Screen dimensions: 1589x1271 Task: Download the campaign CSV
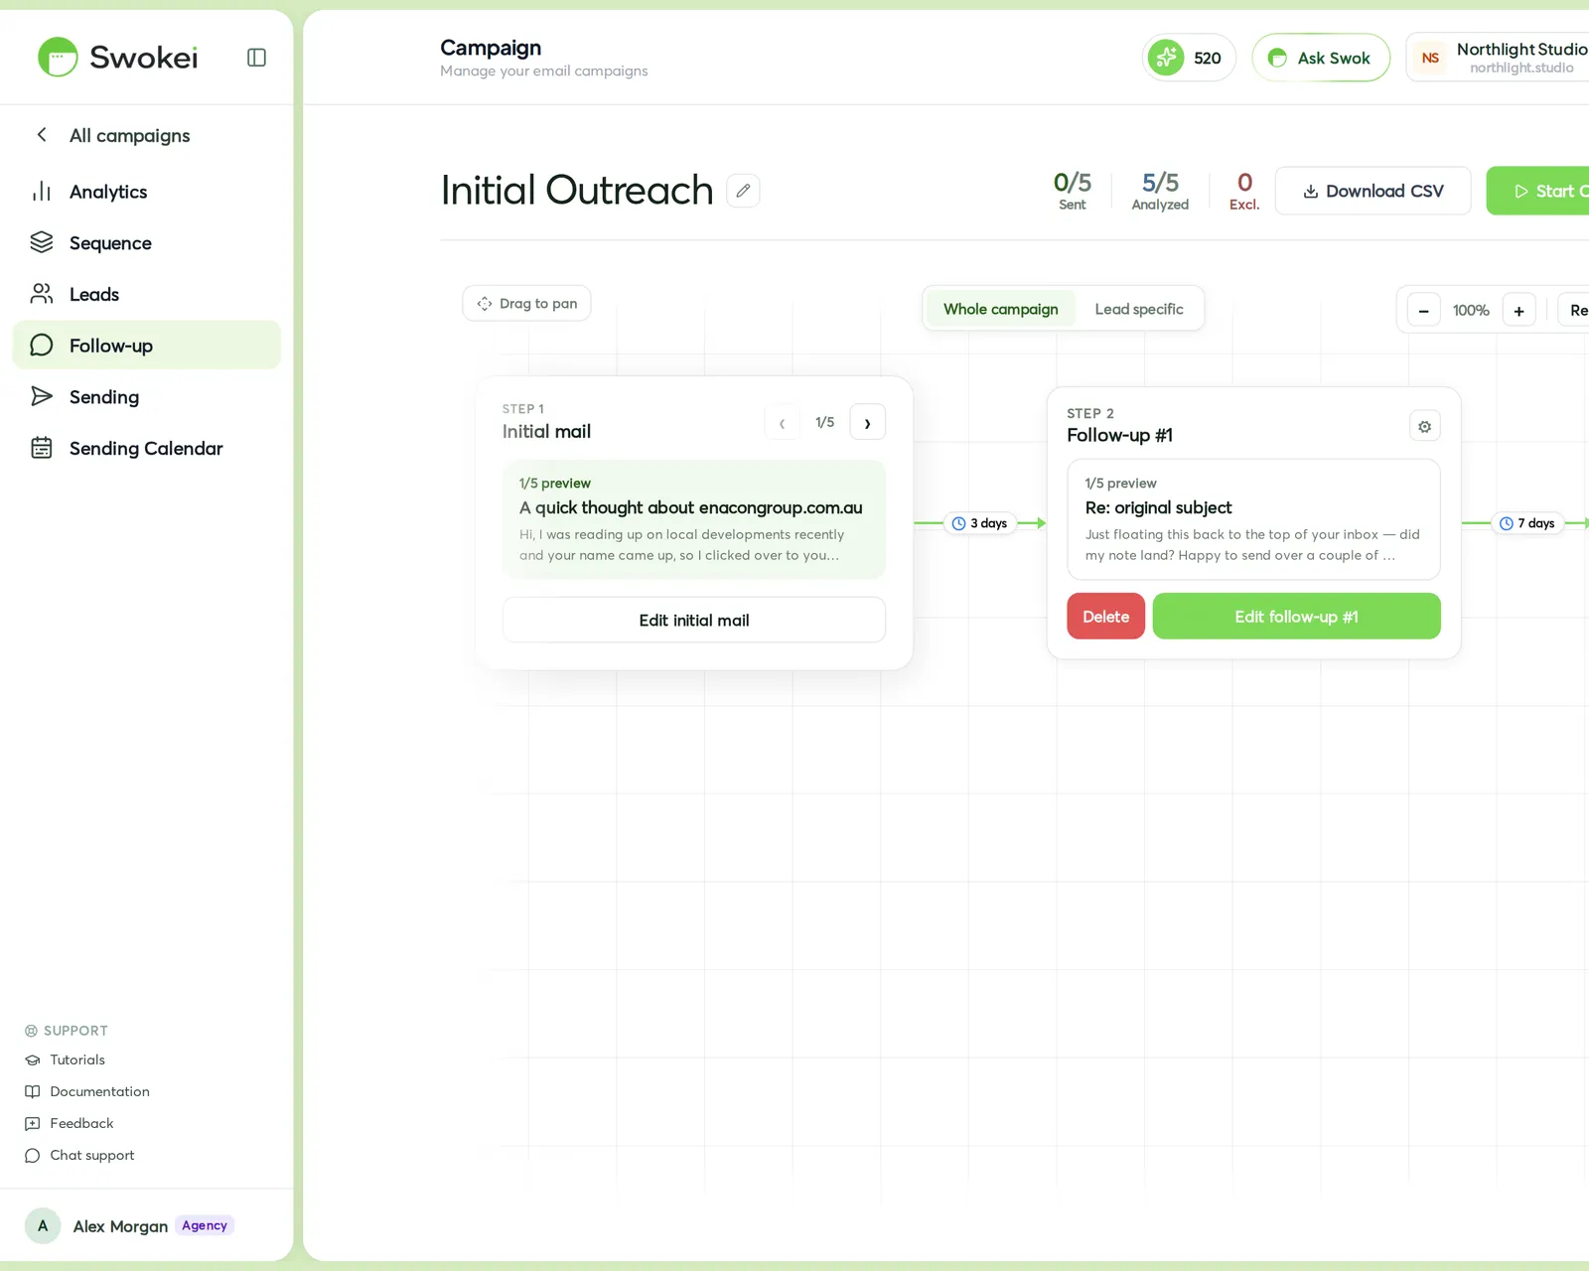(1372, 191)
